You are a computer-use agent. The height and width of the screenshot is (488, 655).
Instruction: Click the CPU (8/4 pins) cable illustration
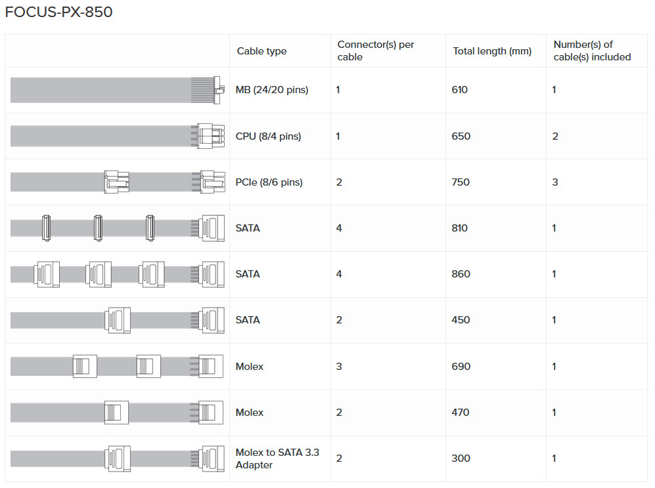pyautogui.click(x=118, y=136)
